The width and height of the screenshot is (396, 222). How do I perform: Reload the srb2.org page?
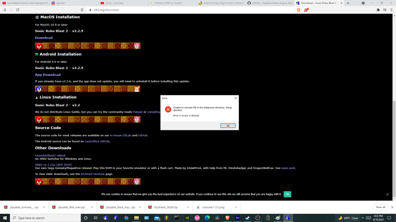(x=18, y=10)
